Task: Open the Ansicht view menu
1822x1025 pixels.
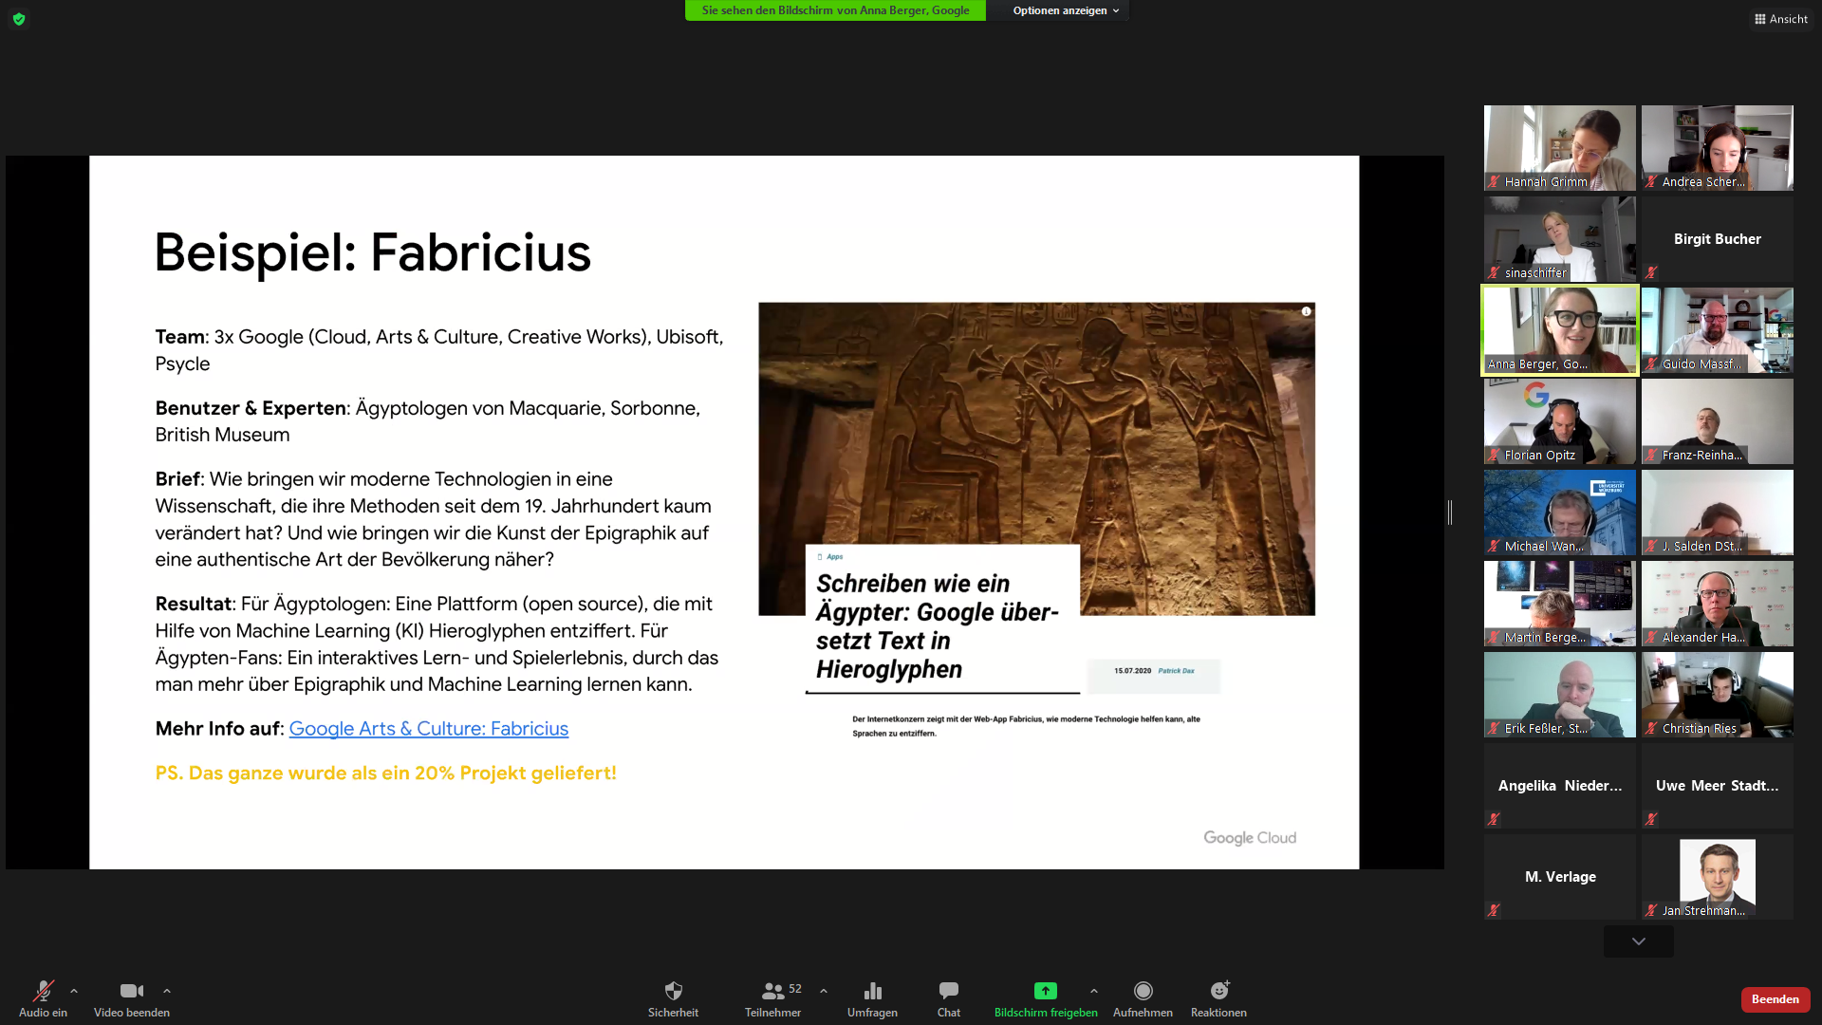Action: pos(1780,19)
